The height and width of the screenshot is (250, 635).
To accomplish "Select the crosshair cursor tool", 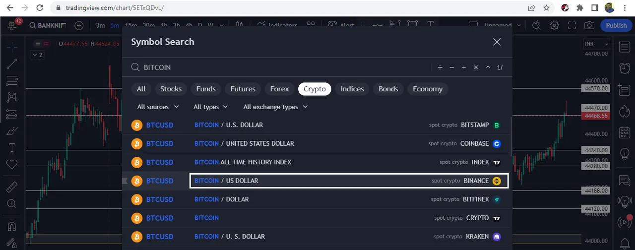I will coord(12,47).
